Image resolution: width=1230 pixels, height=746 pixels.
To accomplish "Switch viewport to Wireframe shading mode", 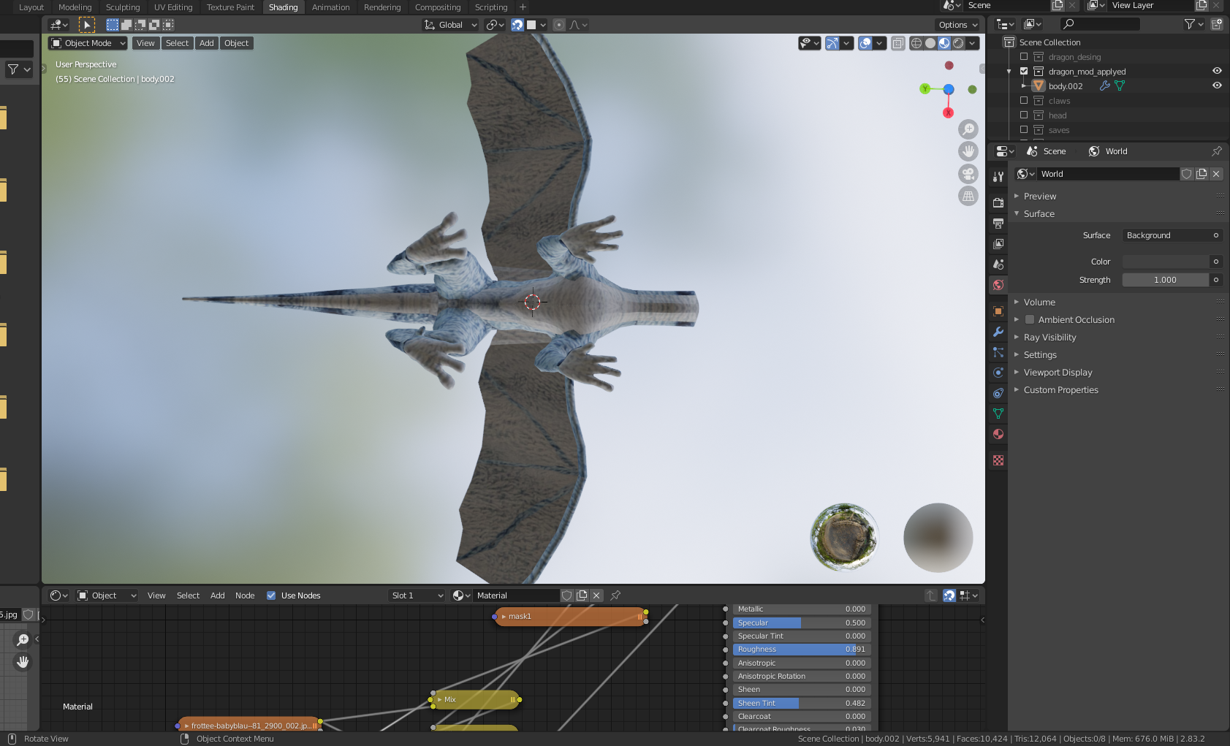I will (916, 43).
